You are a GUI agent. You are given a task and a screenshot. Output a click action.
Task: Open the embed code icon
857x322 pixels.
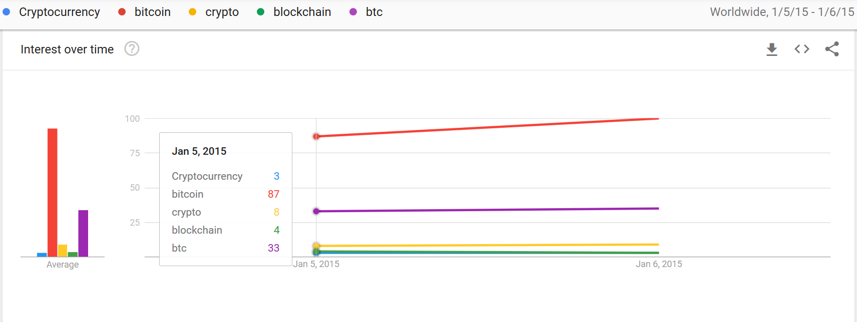(x=802, y=49)
